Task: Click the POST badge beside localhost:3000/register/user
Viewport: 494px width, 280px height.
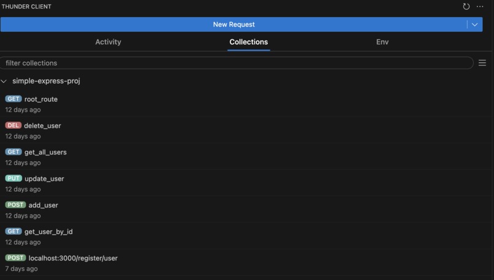Action: (15, 258)
